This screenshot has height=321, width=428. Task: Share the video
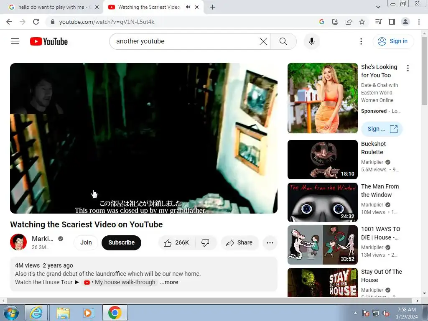tap(239, 243)
